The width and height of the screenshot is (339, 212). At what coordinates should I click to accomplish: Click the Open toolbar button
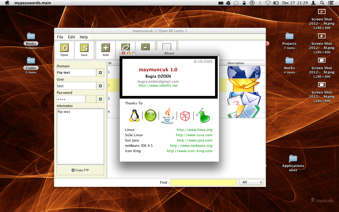pyautogui.click(x=64, y=50)
